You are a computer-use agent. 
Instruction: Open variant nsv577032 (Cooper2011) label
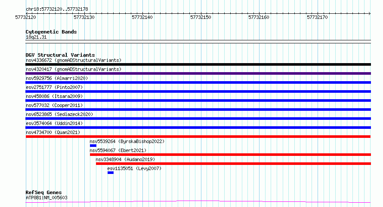(54, 105)
